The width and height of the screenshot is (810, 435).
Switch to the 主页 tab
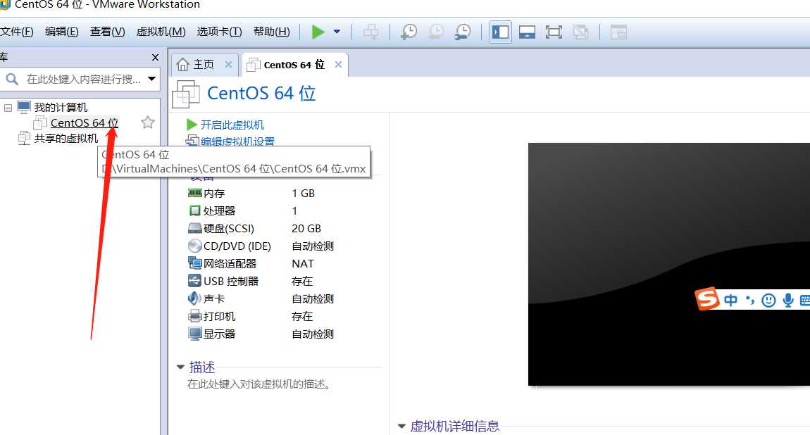coord(204,65)
